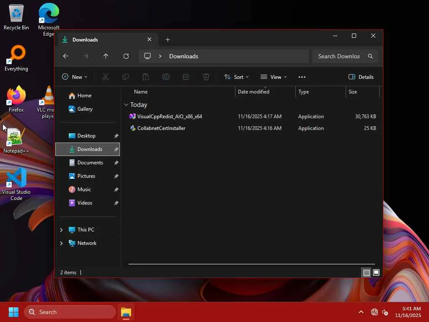Sort by the Type column header
Viewport: 429px width, 322px height.
tap(320, 92)
